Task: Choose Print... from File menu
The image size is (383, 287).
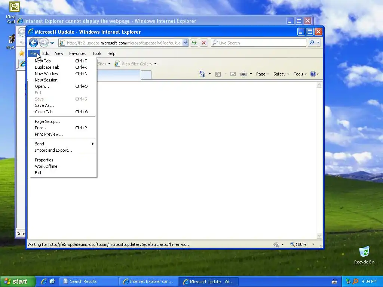Action: (x=62, y=128)
